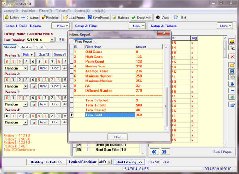Image resolution: width=239 pixels, height=174 pixels.
Task: Click tickets list scrollbar thumb
Action: 225,49
